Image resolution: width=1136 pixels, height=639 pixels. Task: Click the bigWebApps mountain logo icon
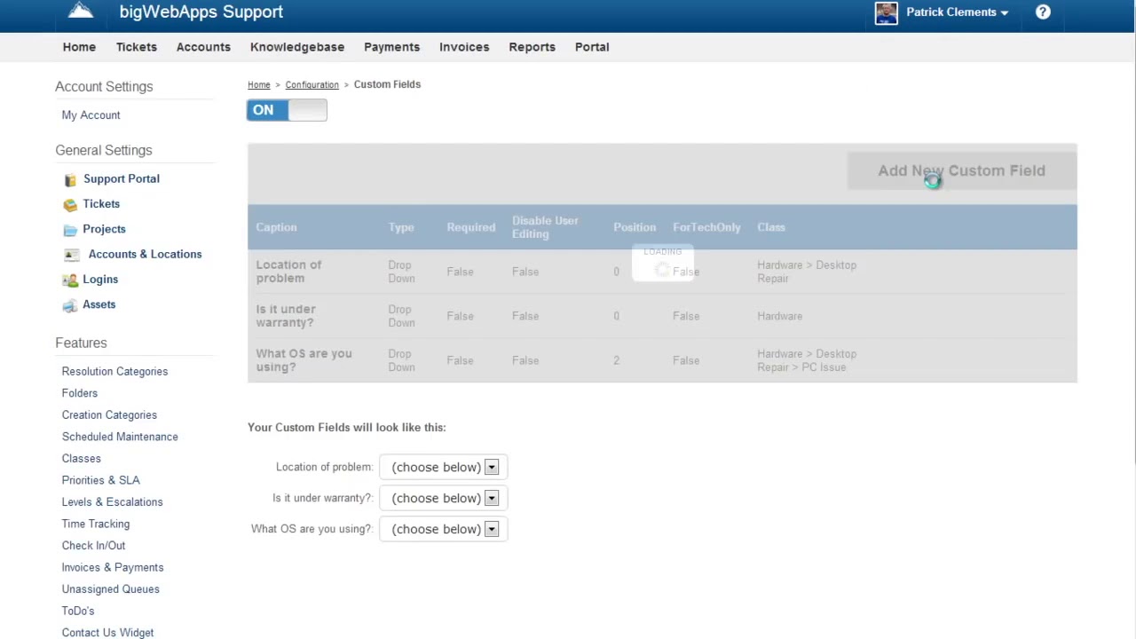pos(81,11)
